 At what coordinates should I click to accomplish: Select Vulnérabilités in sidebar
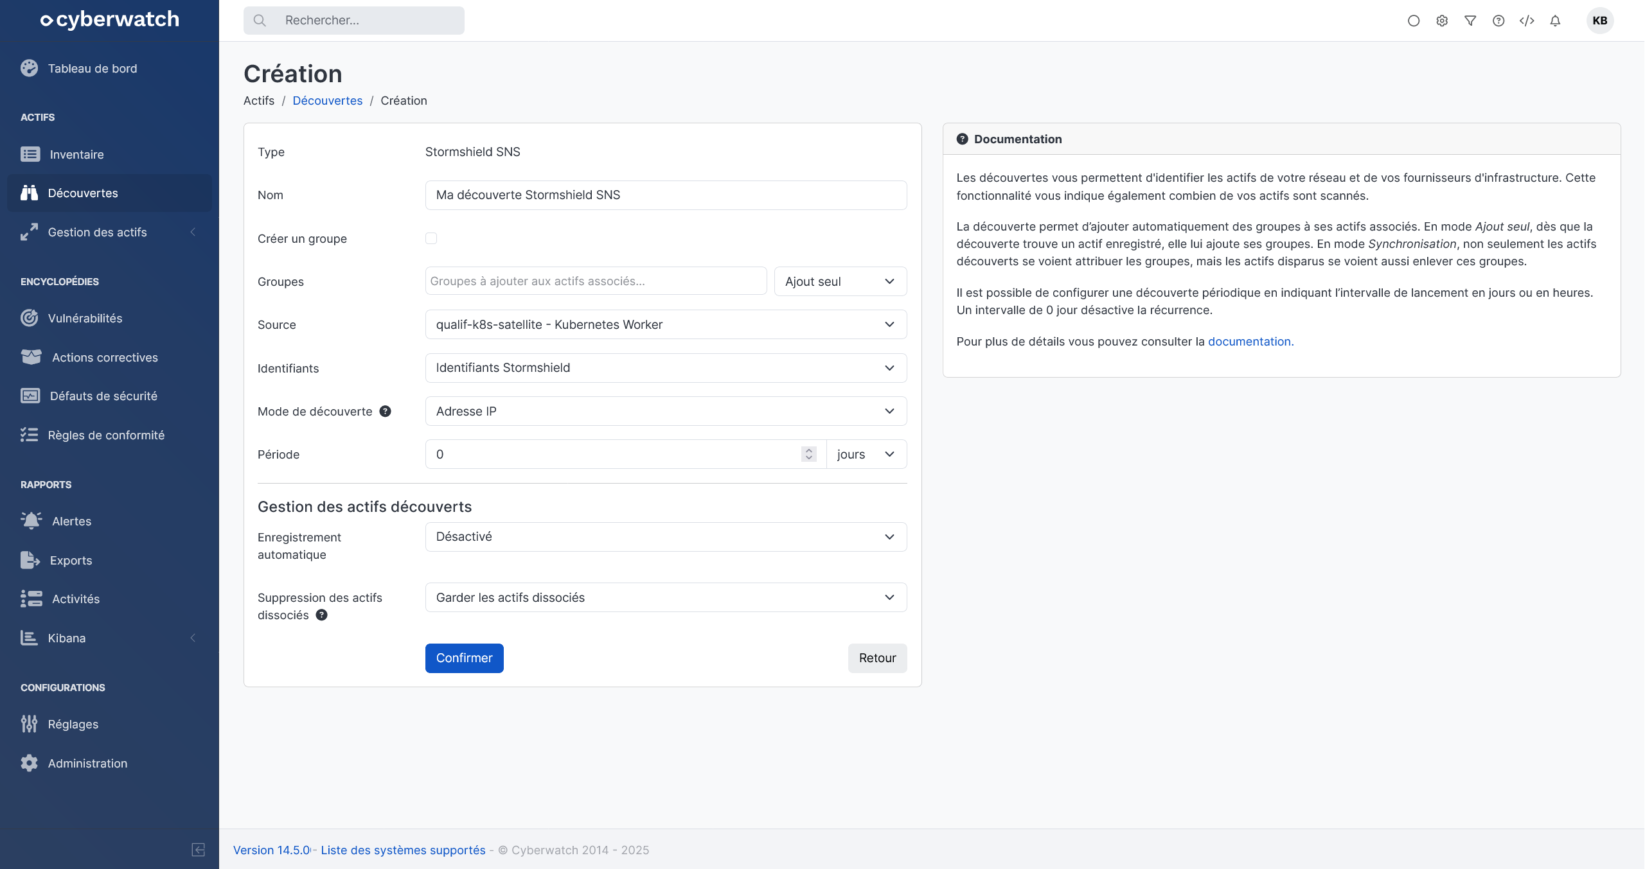click(109, 318)
